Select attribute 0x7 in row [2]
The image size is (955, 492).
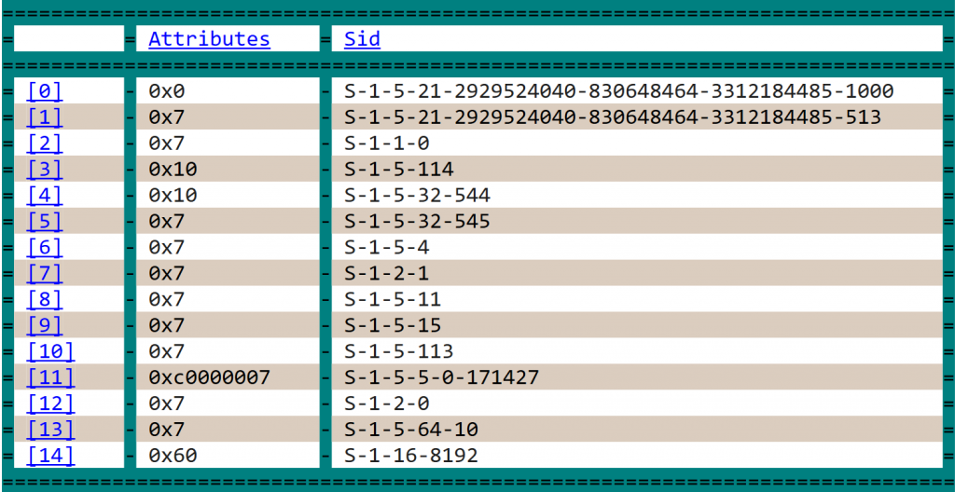(166, 143)
